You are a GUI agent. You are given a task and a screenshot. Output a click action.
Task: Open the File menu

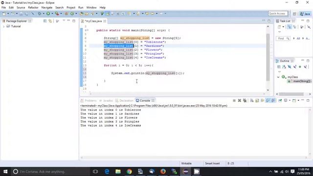pos(3,7)
